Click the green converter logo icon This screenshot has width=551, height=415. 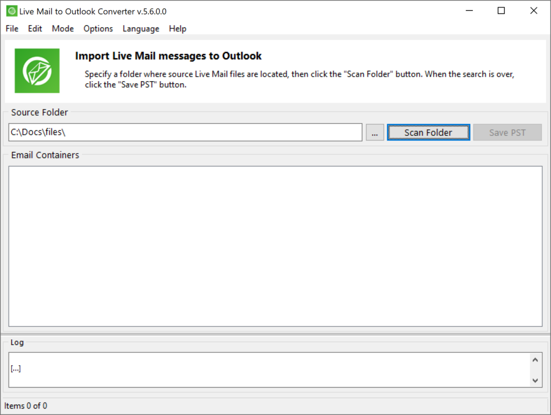(37, 70)
